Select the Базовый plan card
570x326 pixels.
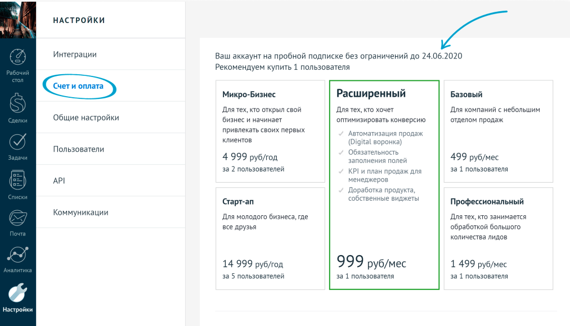[x=498, y=131]
